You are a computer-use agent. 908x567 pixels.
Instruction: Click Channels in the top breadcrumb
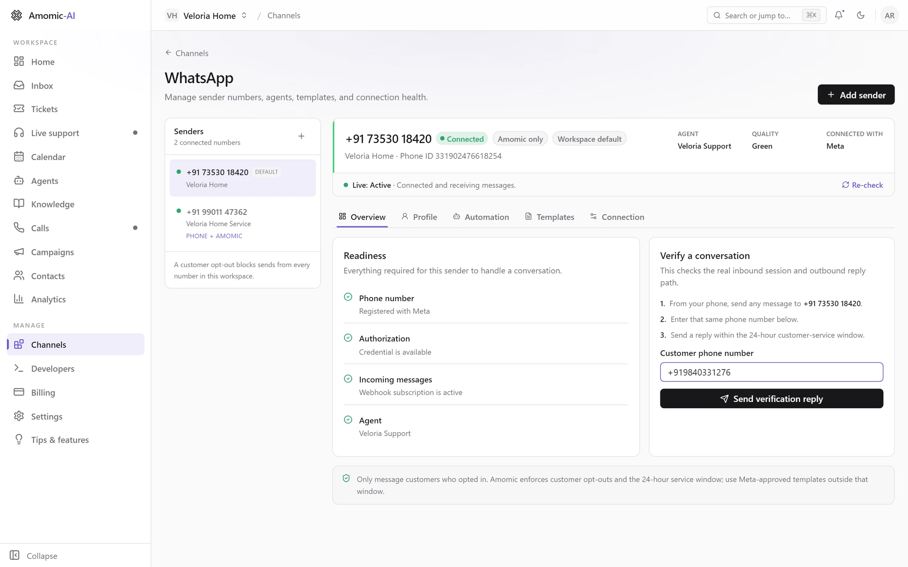pos(284,16)
